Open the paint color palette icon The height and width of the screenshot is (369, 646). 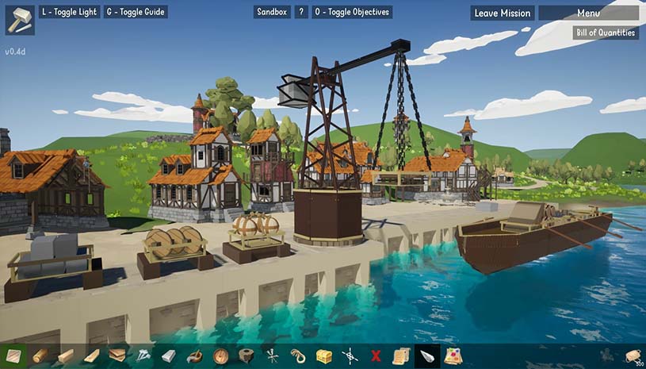coord(453,356)
